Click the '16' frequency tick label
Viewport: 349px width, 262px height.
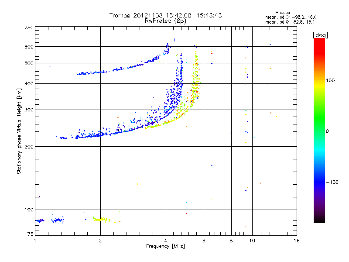click(297, 241)
